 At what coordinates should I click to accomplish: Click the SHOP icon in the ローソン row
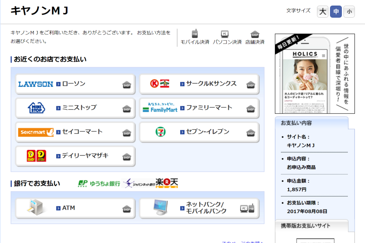pyautogui.click(x=127, y=85)
